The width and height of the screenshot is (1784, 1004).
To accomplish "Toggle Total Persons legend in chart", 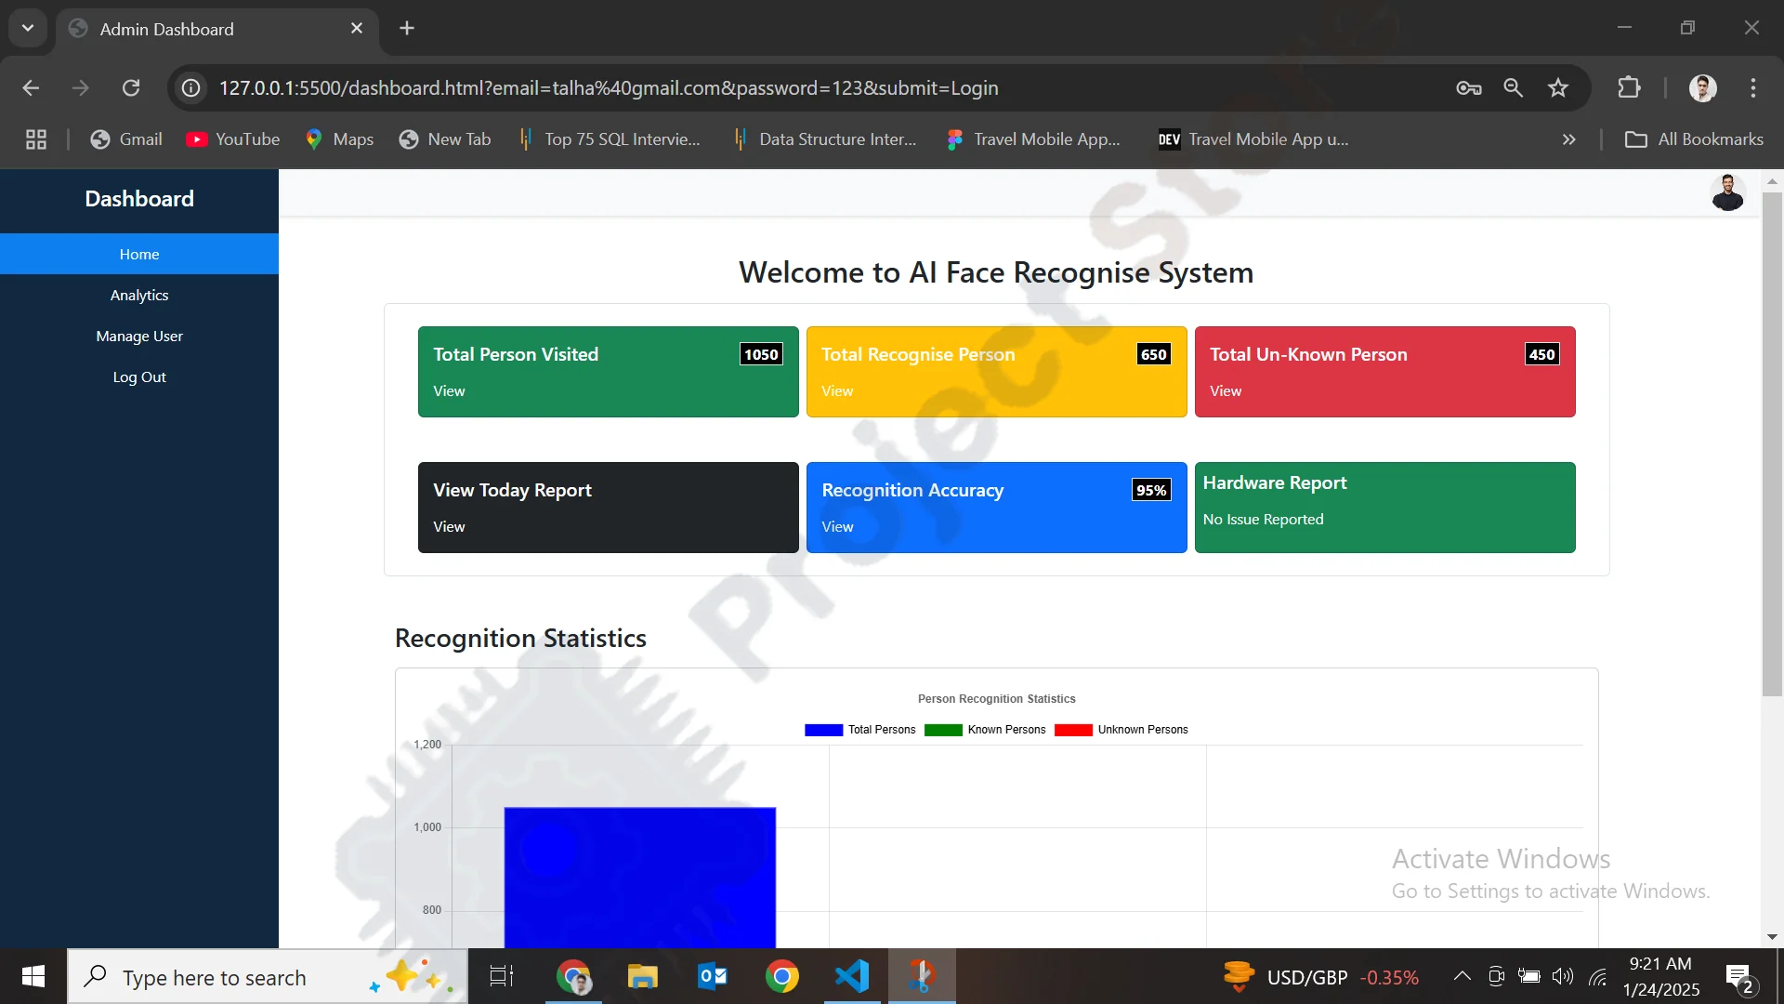I will pyautogui.click(x=860, y=730).
